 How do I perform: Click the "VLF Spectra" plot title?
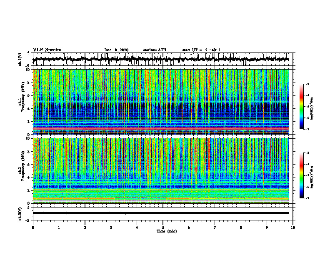click(x=47, y=50)
